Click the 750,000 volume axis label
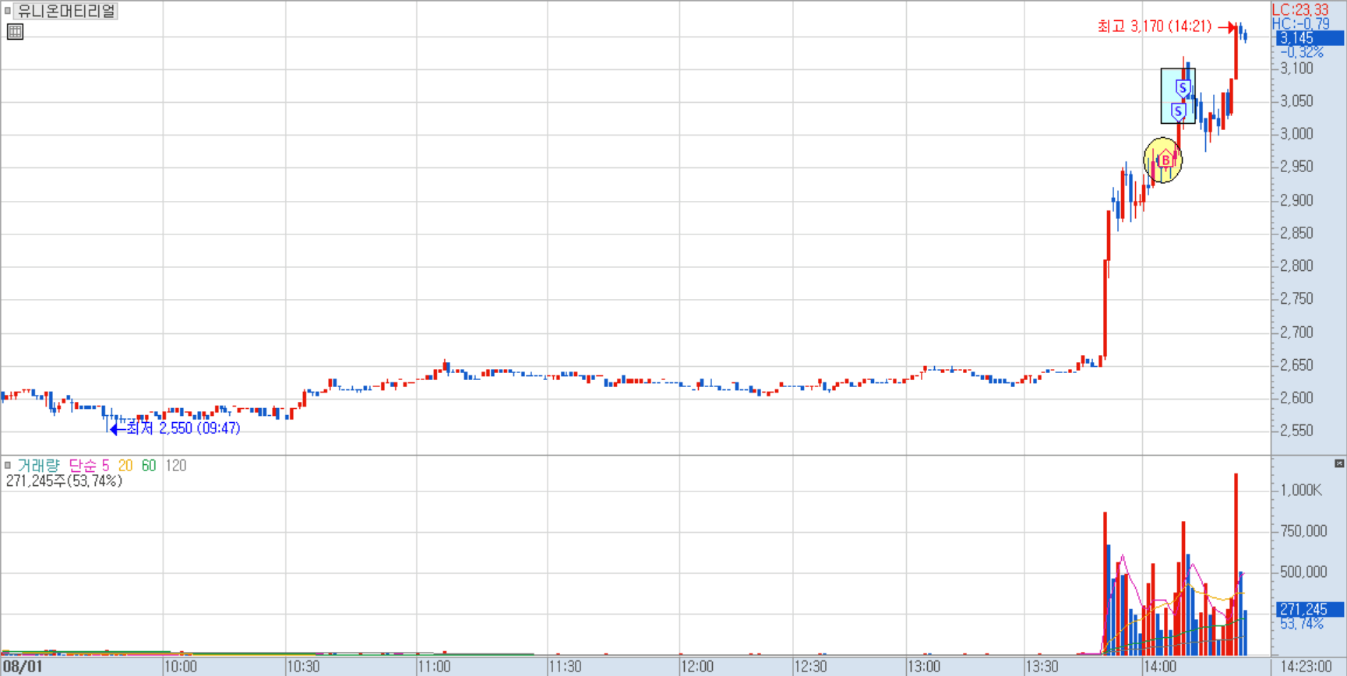 click(x=1303, y=531)
